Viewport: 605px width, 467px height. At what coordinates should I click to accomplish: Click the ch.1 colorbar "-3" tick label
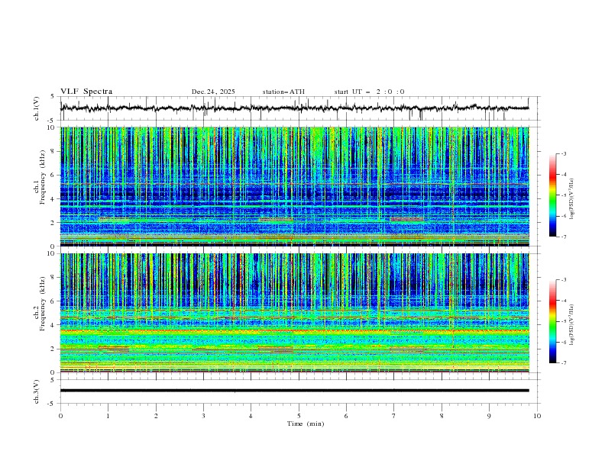(x=564, y=153)
